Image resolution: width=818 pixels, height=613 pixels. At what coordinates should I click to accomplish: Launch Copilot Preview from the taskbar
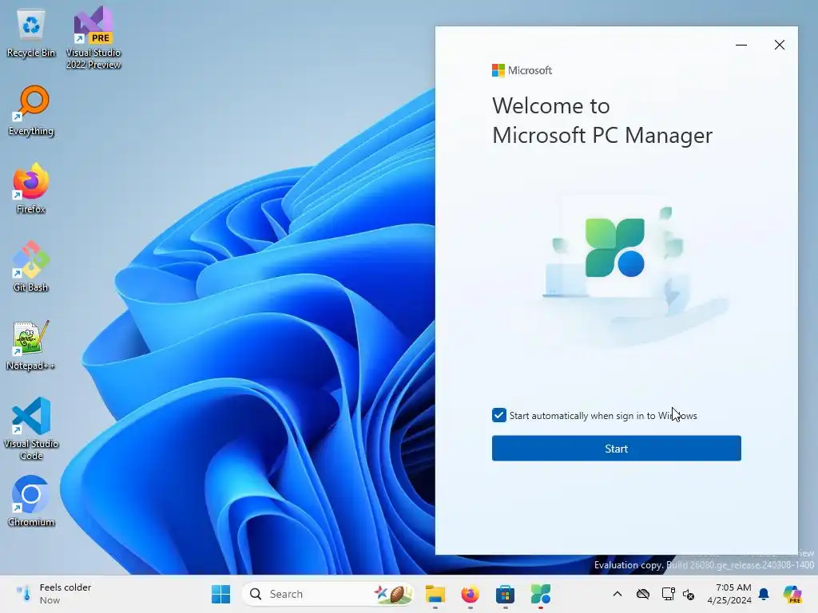792,594
